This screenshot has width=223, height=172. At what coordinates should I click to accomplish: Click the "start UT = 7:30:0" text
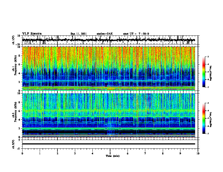[x=136, y=34]
